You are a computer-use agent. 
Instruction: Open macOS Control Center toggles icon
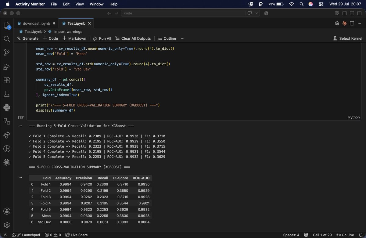(x=321, y=4)
